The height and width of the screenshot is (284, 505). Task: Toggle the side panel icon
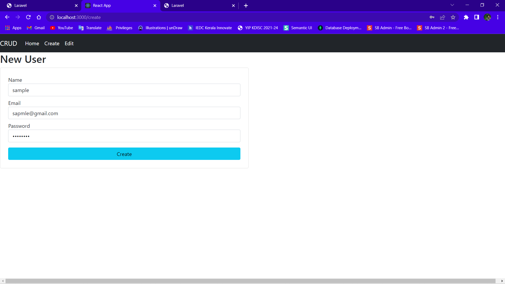pyautogui.click(x=477, y=17)
